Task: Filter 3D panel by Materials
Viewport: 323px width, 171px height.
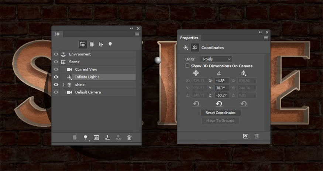Action: click(x=101, y=44)
